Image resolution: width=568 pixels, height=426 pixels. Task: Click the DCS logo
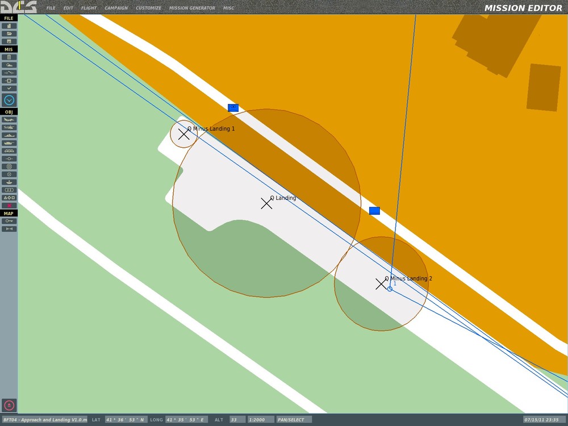coord(19,7)
